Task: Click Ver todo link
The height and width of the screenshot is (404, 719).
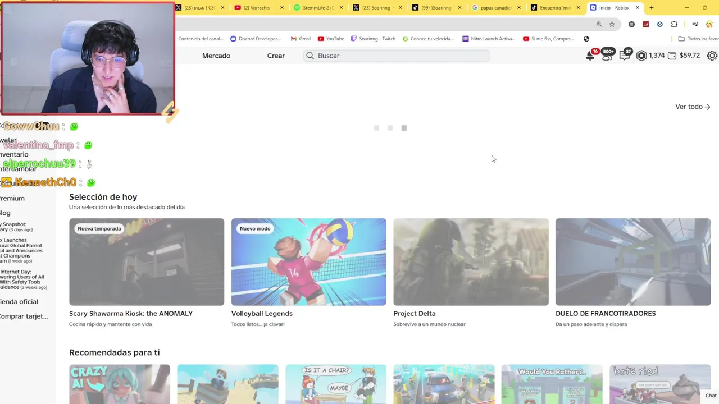Action: pyautogui.click(x=693, y=107)
